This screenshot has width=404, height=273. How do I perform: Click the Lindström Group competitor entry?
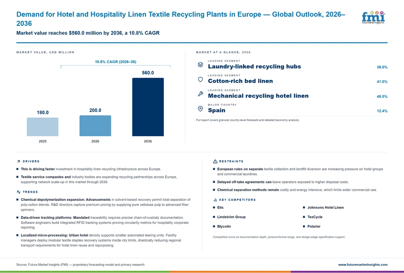(231, 217)
